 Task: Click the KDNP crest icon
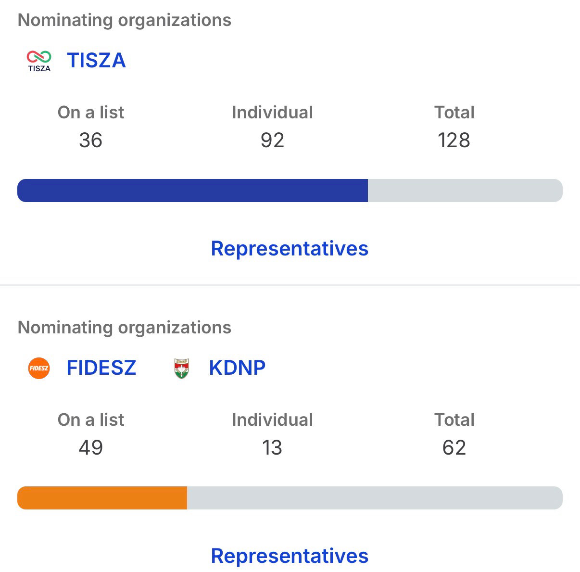click(x=181, y=369)
